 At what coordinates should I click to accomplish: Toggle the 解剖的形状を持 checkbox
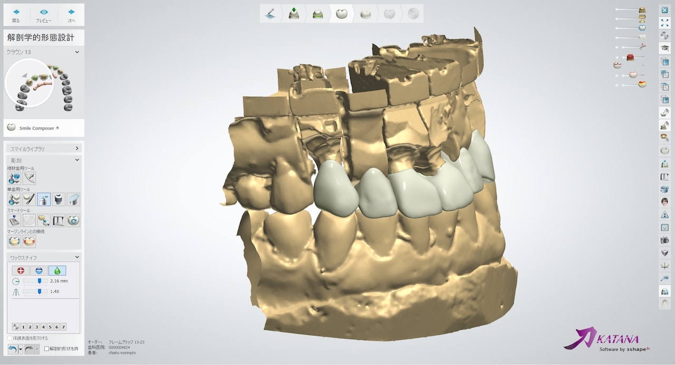[46, 349]
